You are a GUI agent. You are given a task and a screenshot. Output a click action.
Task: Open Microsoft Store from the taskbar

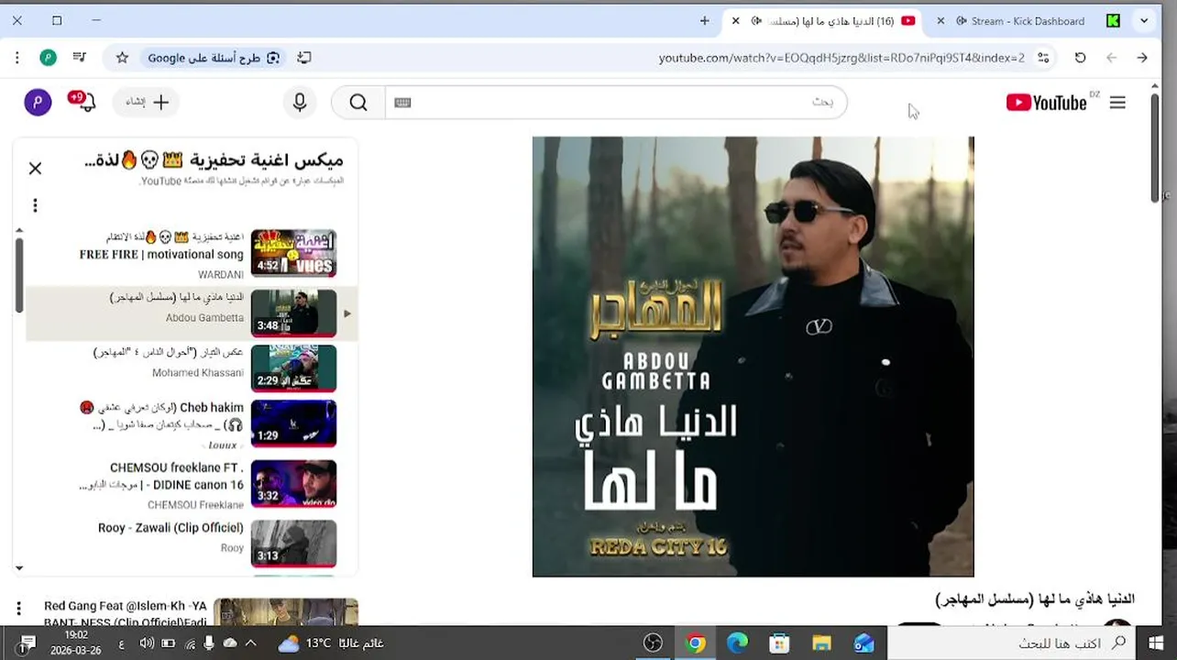click(779, 643)
